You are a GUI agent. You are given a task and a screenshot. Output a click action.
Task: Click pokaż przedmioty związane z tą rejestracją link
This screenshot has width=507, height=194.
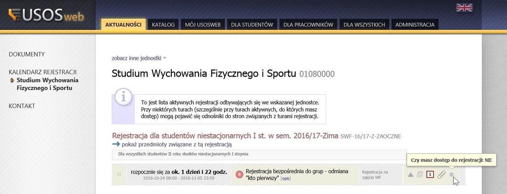pos(177,144)
